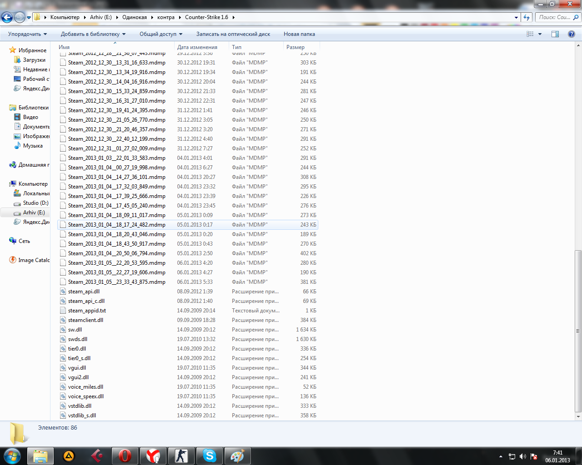Open 'Загрузки' in the navigation pane
The height and width of the screenshot is (465, 582).
(x=34, y=60)
